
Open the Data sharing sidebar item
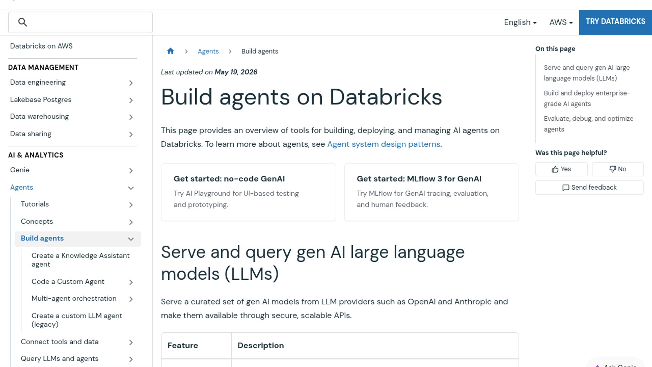(x=31, y=134)
